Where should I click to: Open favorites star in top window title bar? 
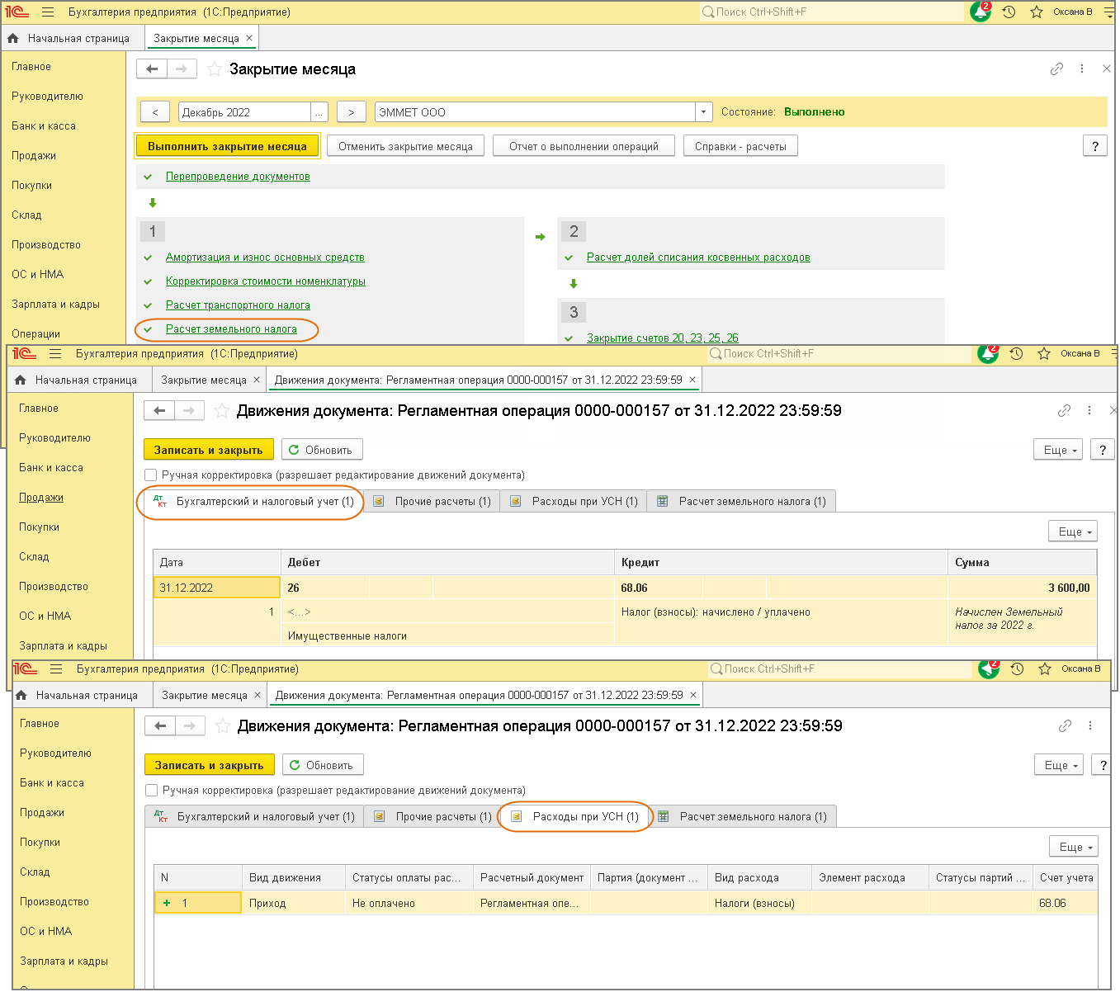[x=1037, y=12]
